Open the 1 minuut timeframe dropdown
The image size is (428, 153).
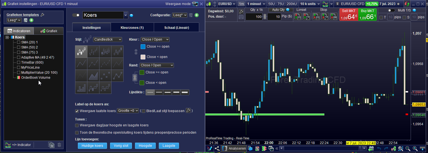pos(256,4)
